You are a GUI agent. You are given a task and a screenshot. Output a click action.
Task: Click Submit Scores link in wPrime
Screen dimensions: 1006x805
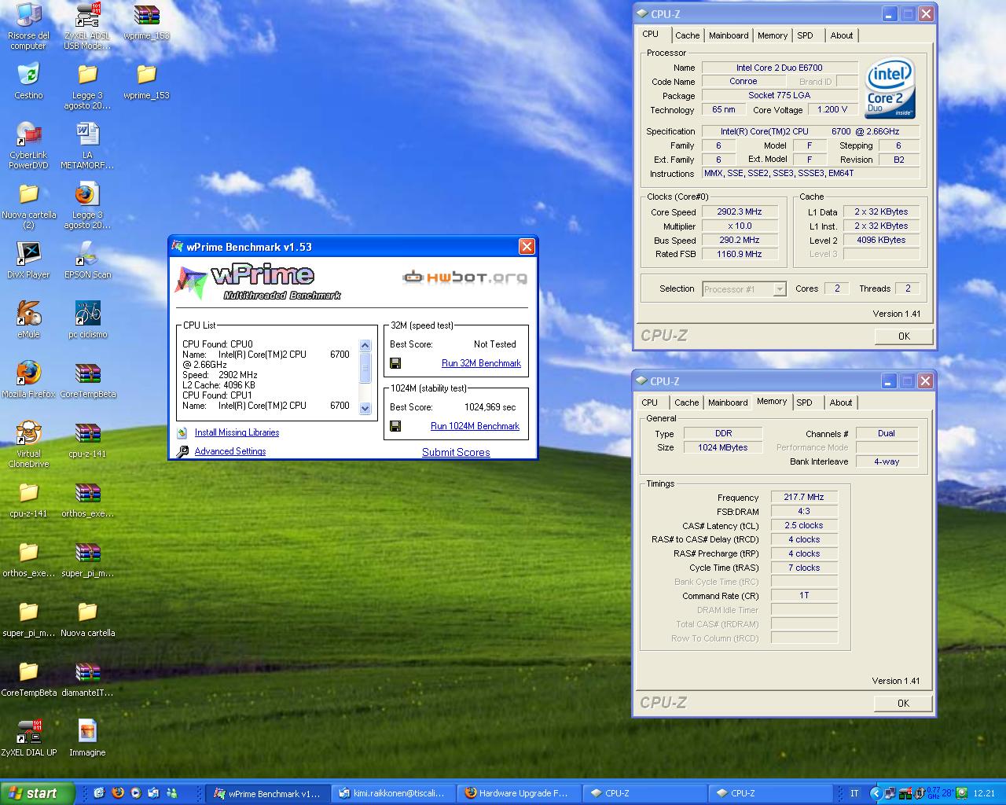coord(456,452)
